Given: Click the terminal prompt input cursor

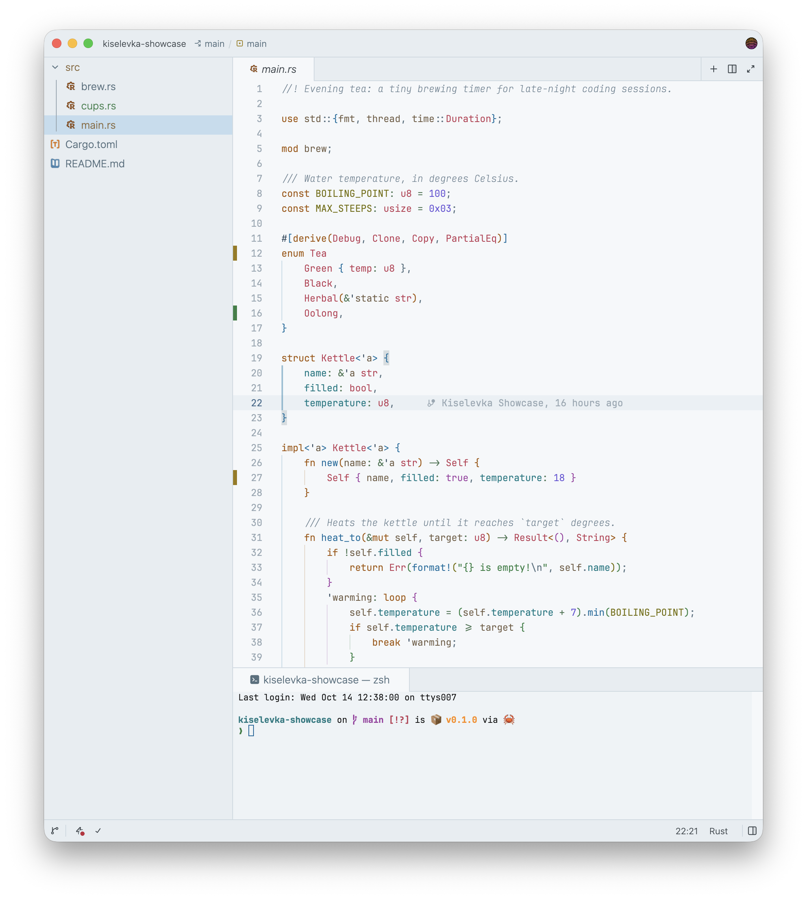Looking at the screenshot, I should click(x=251, y=731).
